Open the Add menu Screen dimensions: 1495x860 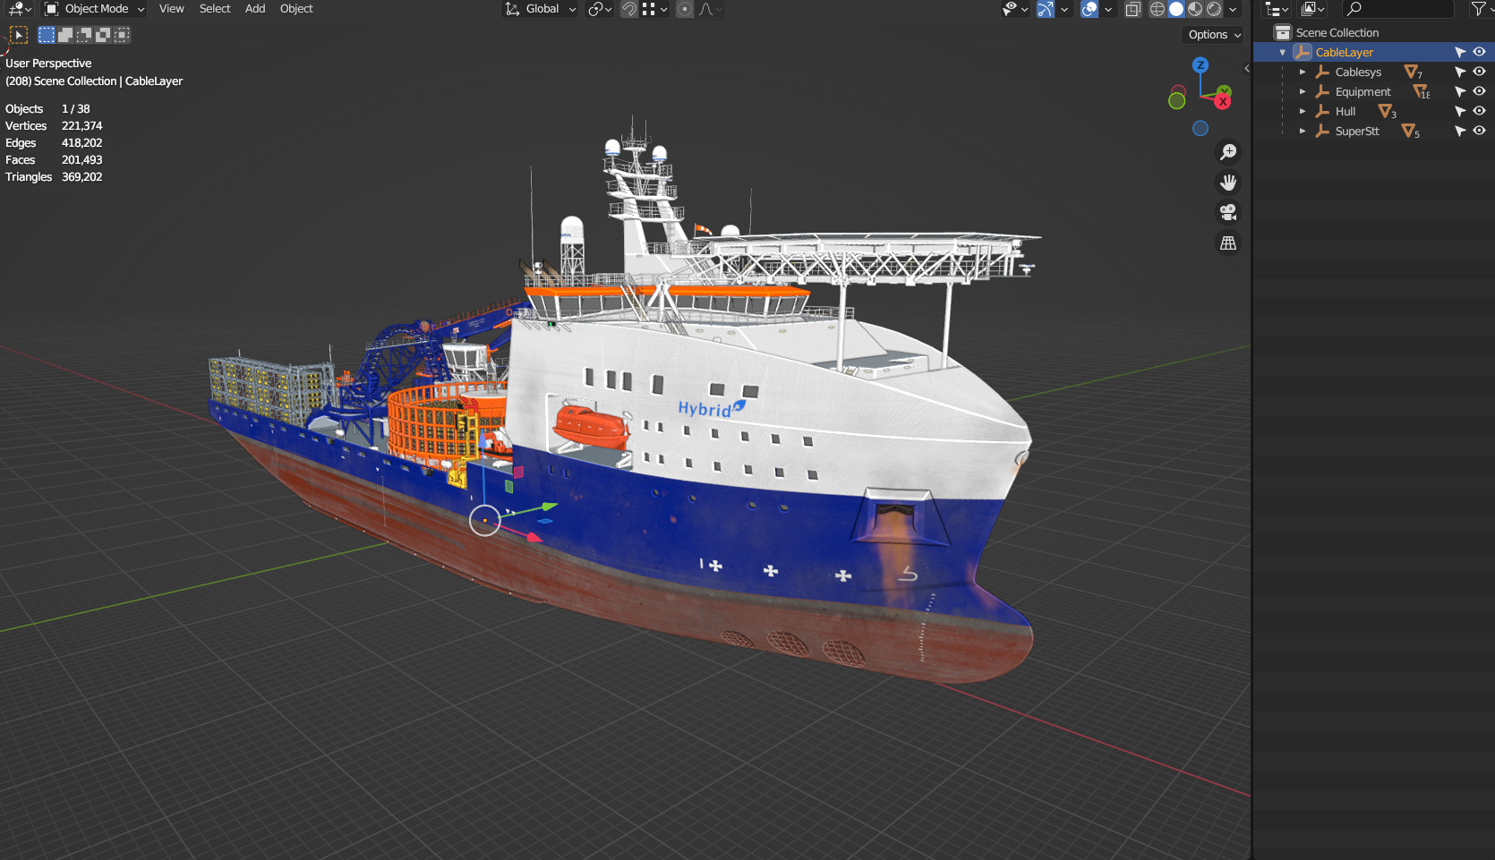coord(255,9)
